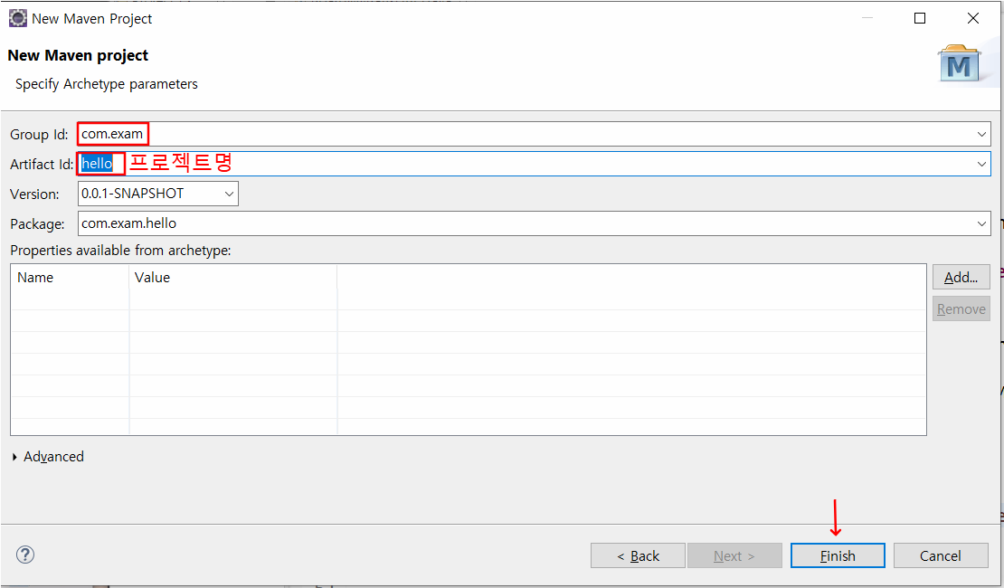
Task: Focus the Group Id field containing com.exam
Action: pyautogui.click(x=534, y=135)
